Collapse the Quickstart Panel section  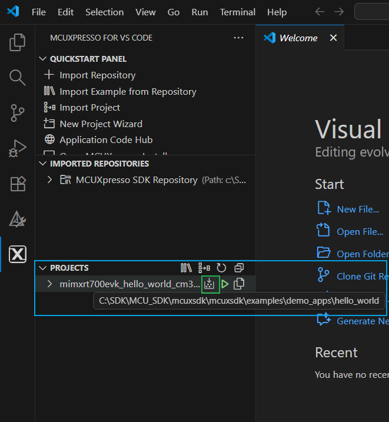coord(42,59)
